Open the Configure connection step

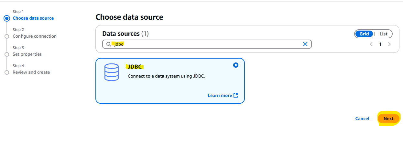(x=35, y=36)
